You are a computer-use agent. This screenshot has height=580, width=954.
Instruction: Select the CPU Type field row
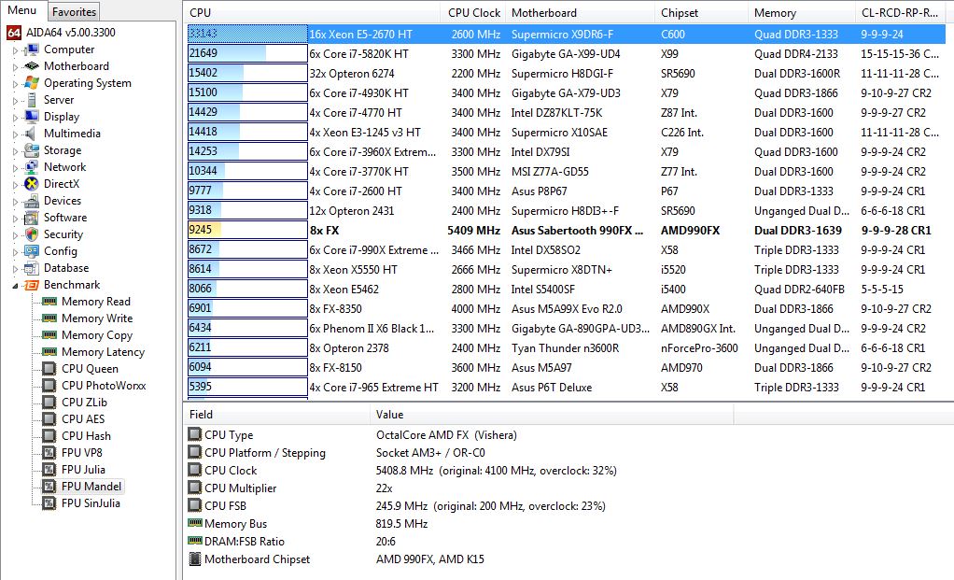coord(459,435)
